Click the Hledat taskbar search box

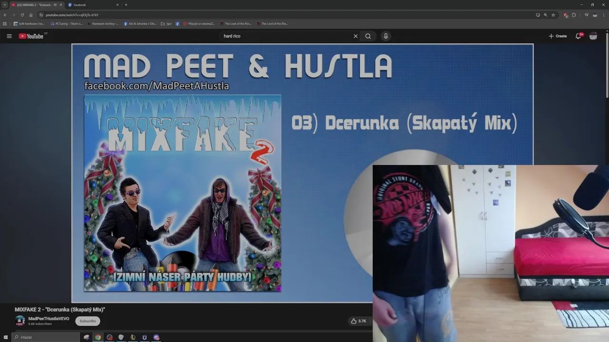(46, 337)
